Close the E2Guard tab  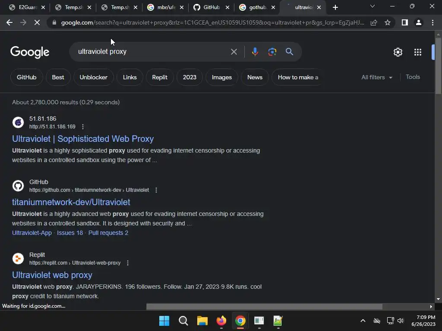(x=43, y=8)
